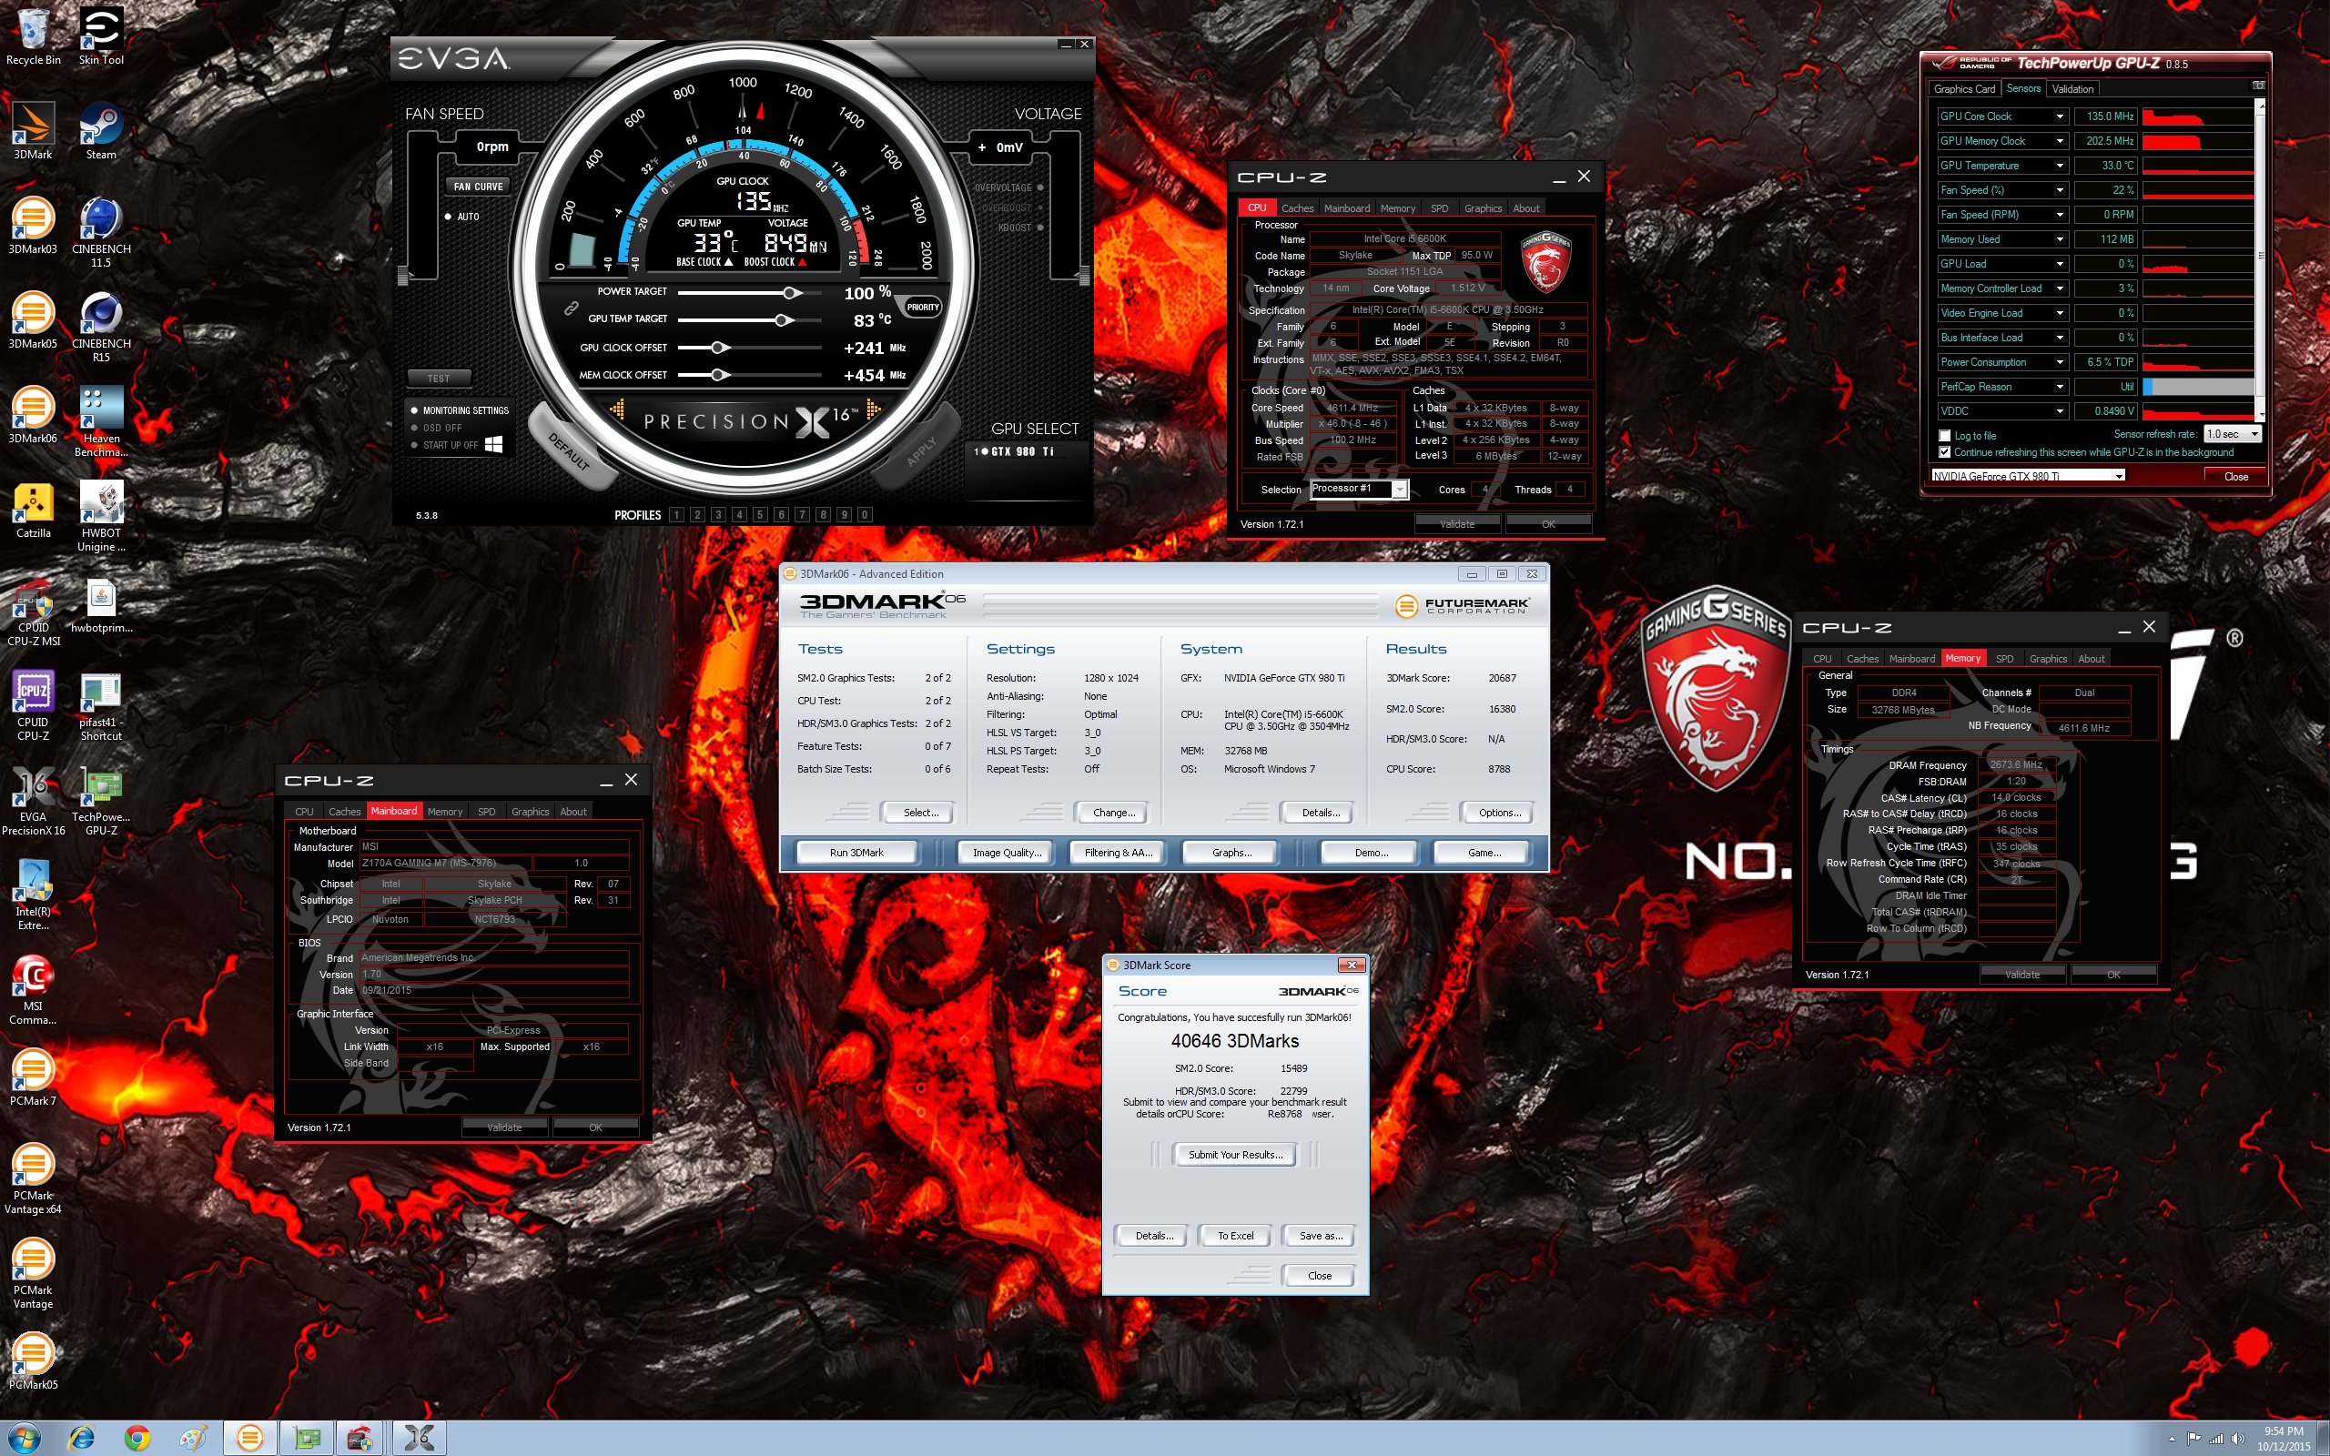Image resolution: width=2330 pixels, height=1456 pixels.
Task: Click the Windows logo beside Start Up Off
Action: tap(494, 444)
